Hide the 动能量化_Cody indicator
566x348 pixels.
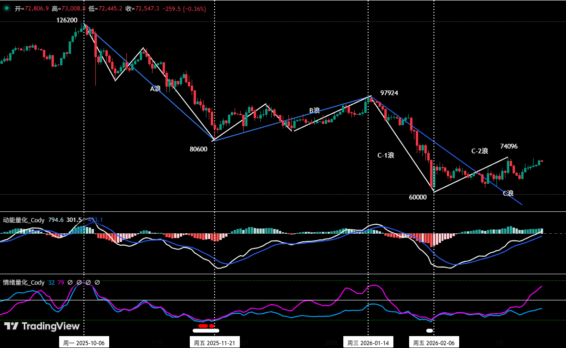[x=24, y=220]
